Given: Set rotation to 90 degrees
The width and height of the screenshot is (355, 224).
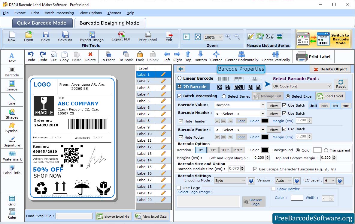Looking at the screenshot, I should coord(213,150).
